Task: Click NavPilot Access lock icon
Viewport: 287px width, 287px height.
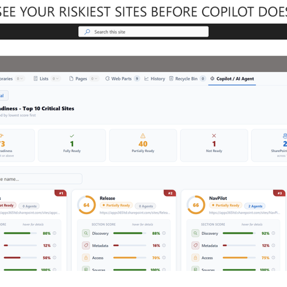Action: tap(195, 258)
